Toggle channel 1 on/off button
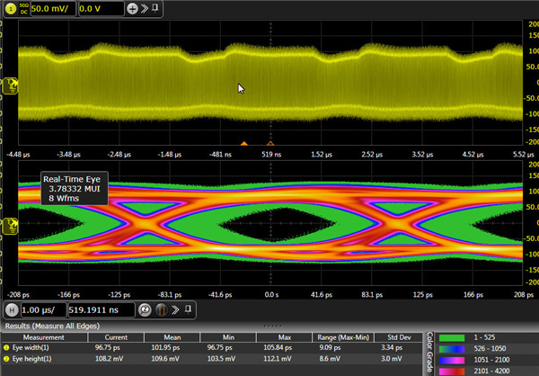 (12, 7)
